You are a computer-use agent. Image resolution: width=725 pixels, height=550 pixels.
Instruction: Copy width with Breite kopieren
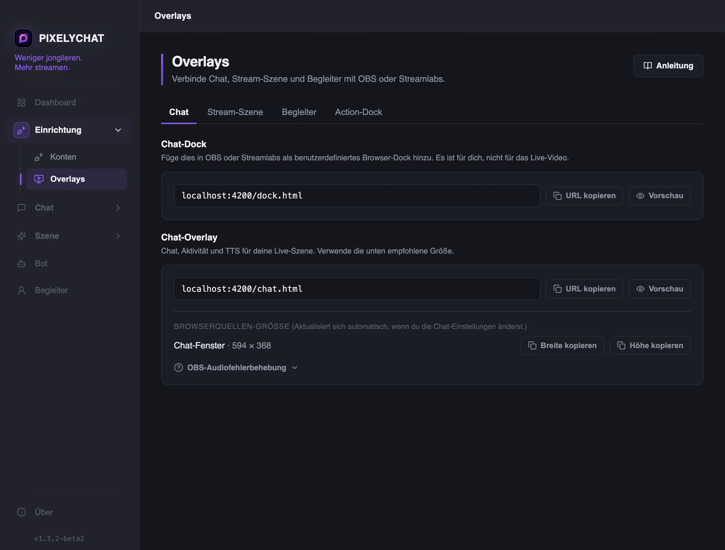click(562, 346)
